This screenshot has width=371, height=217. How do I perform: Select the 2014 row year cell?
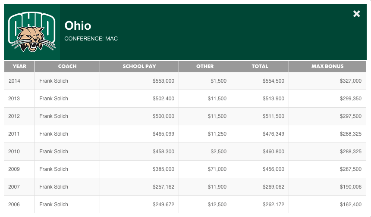point(19,81)
